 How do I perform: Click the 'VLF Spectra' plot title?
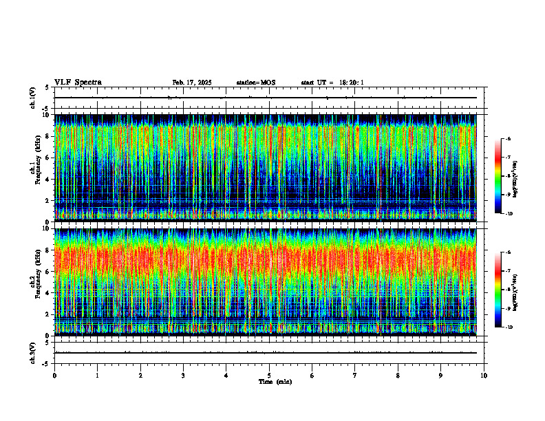pos(78,83)
